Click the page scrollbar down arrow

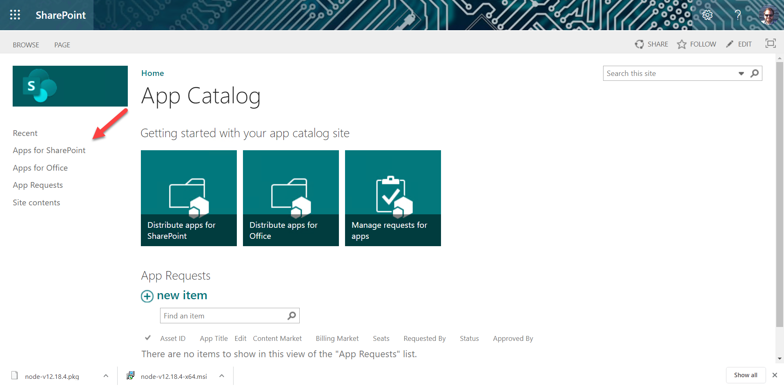tap(780, 359)
